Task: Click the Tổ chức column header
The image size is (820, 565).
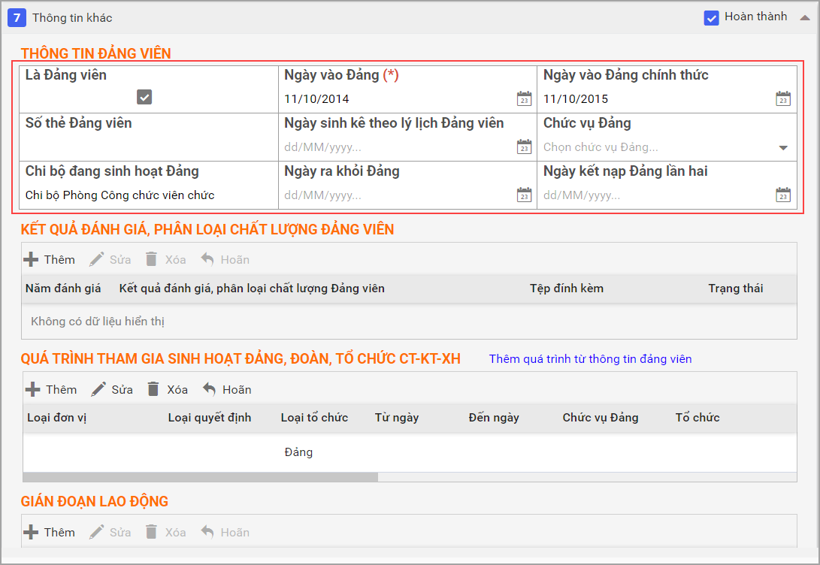Action: pyautogui.click(x=697, y=418)
